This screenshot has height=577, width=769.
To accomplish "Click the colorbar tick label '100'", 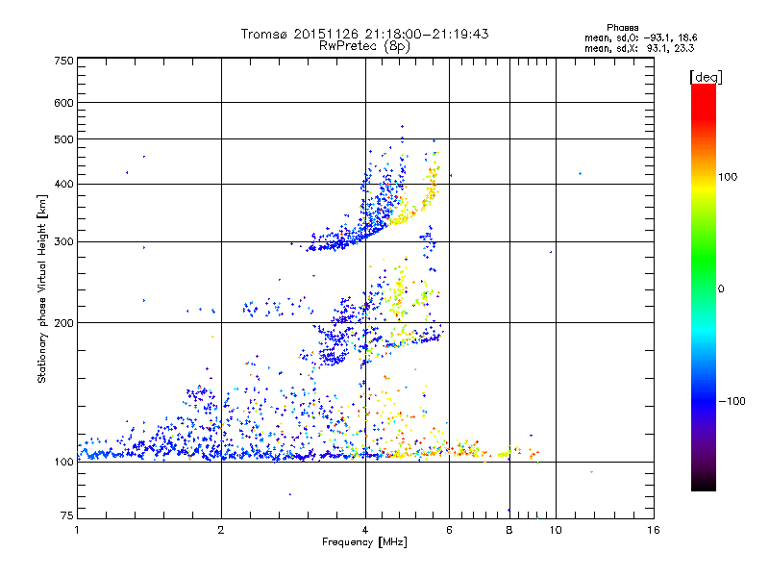I will coord(728,177).
